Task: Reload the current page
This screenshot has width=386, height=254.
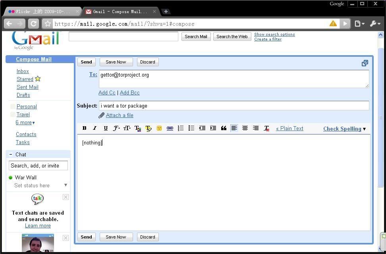Action: tap(33, 24)
